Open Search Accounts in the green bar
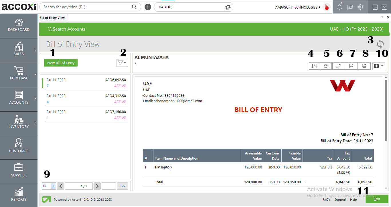Screen dimensions: 391x207 [x=67, y=29]
